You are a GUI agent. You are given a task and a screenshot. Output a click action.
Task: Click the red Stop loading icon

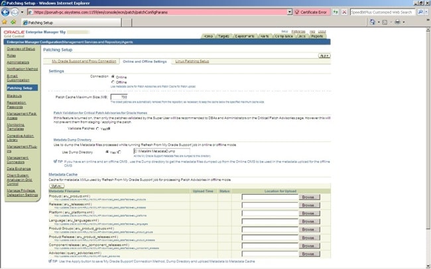click(344, 12)
